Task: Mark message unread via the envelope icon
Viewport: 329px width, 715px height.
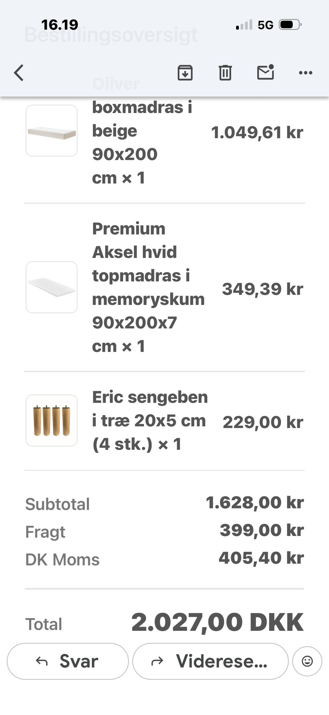Action: (x=266, y=72)
